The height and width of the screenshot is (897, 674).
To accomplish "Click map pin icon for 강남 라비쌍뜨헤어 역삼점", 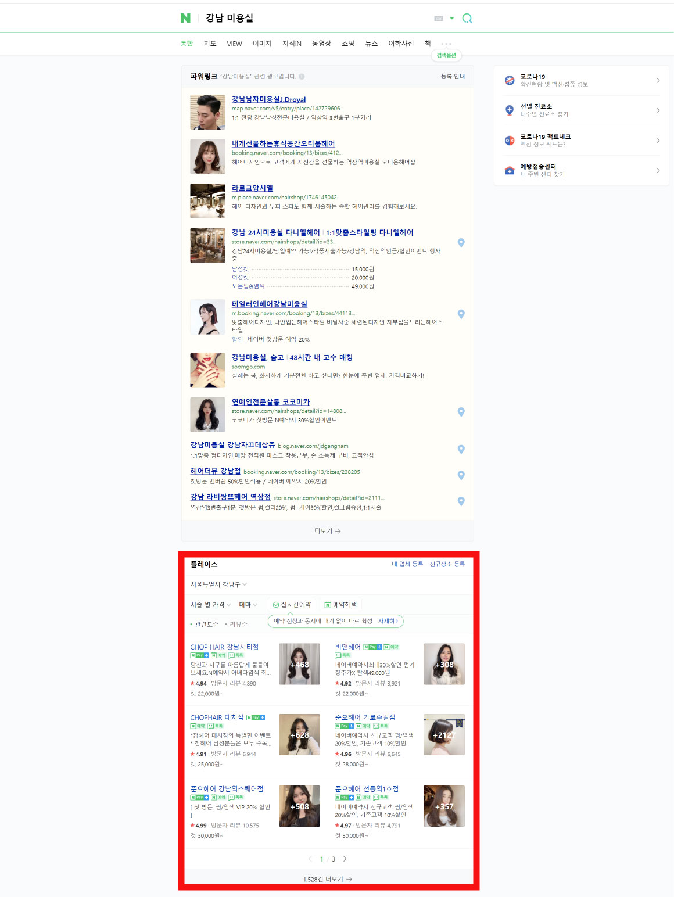I will coord(461,501).
